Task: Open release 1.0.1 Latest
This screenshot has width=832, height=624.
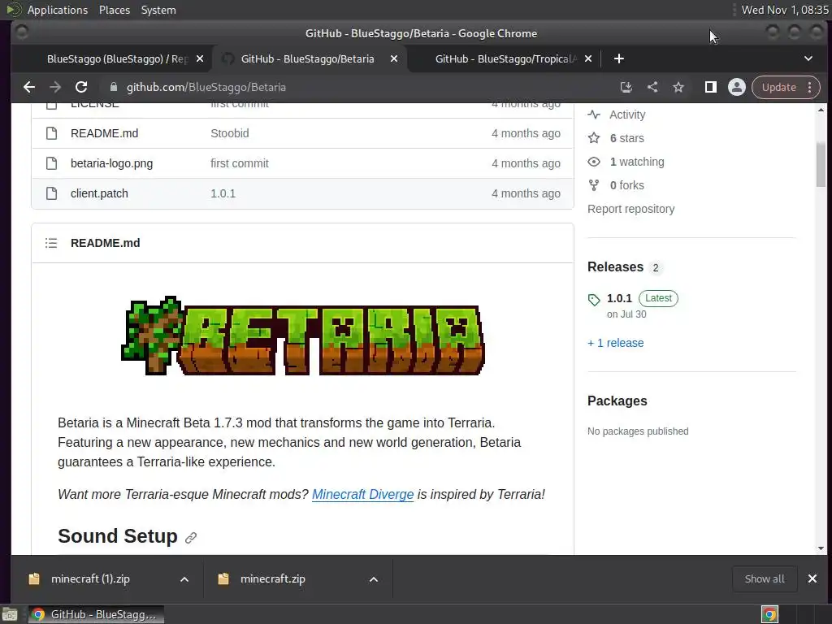Action: (x=619, y=298)
